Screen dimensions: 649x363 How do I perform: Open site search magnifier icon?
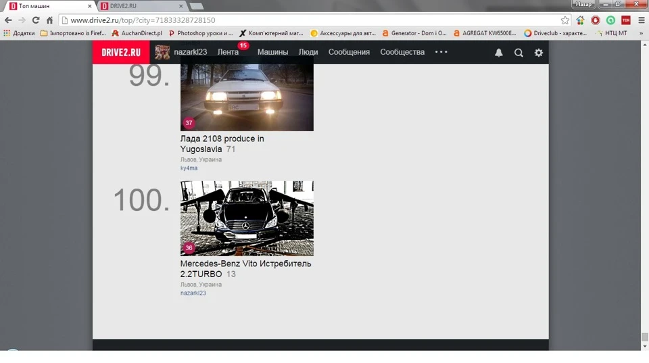519,53
